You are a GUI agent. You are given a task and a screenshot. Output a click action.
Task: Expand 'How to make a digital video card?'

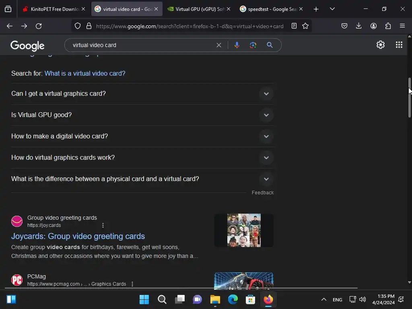(x=266, y=136)
